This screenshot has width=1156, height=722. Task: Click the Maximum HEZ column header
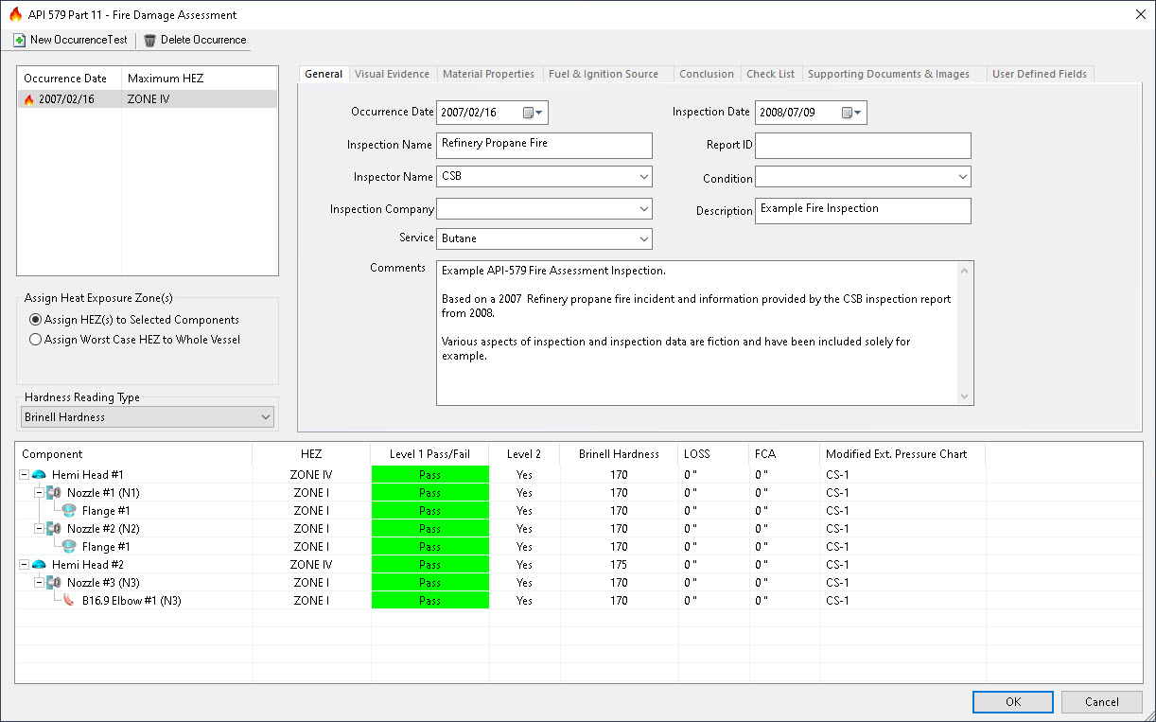(x=199, y=79)
